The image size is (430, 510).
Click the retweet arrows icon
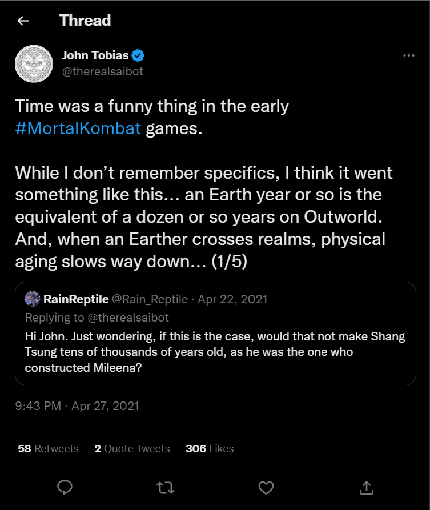coord(165,487)
